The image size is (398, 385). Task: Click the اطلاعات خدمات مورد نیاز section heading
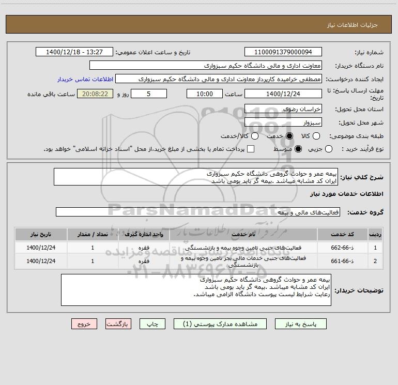346,194
